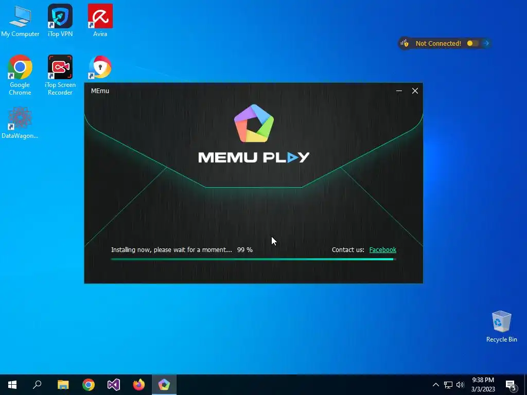Open Visual Studio from the taskbar

[114, 385]
